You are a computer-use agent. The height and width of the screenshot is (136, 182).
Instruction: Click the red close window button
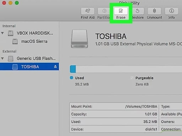tap(4, 3)
